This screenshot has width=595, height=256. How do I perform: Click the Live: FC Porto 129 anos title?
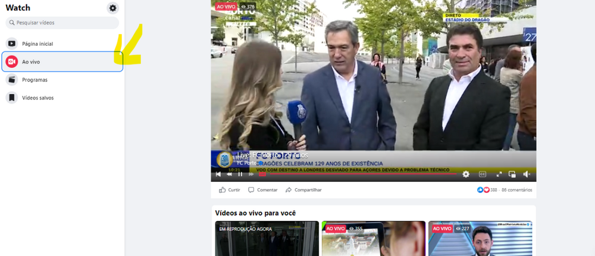(273, 155)
